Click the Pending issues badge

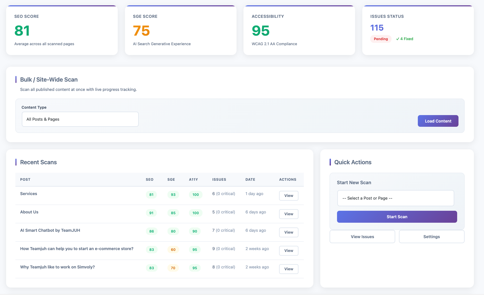(x=381, y=39)
